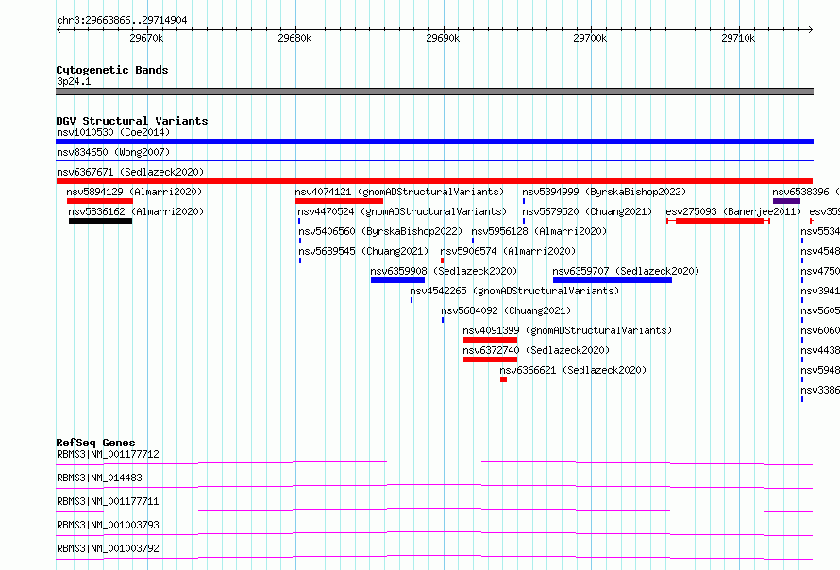The width and height of the screenshot is (840, 570).
Task: Click the Cytogenetic Bands track title
Action: [x=112, y=70]
